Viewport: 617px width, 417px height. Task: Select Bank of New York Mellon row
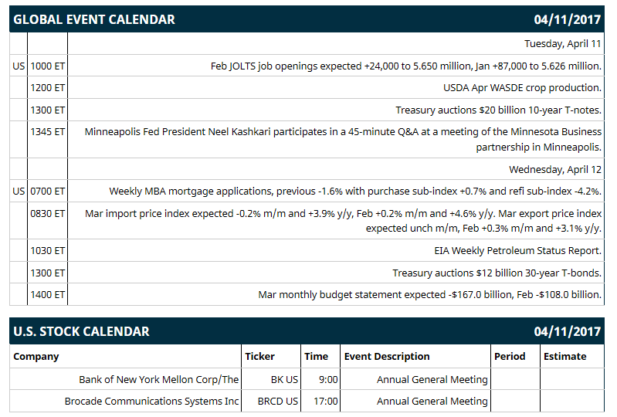[x=307, y=380]
